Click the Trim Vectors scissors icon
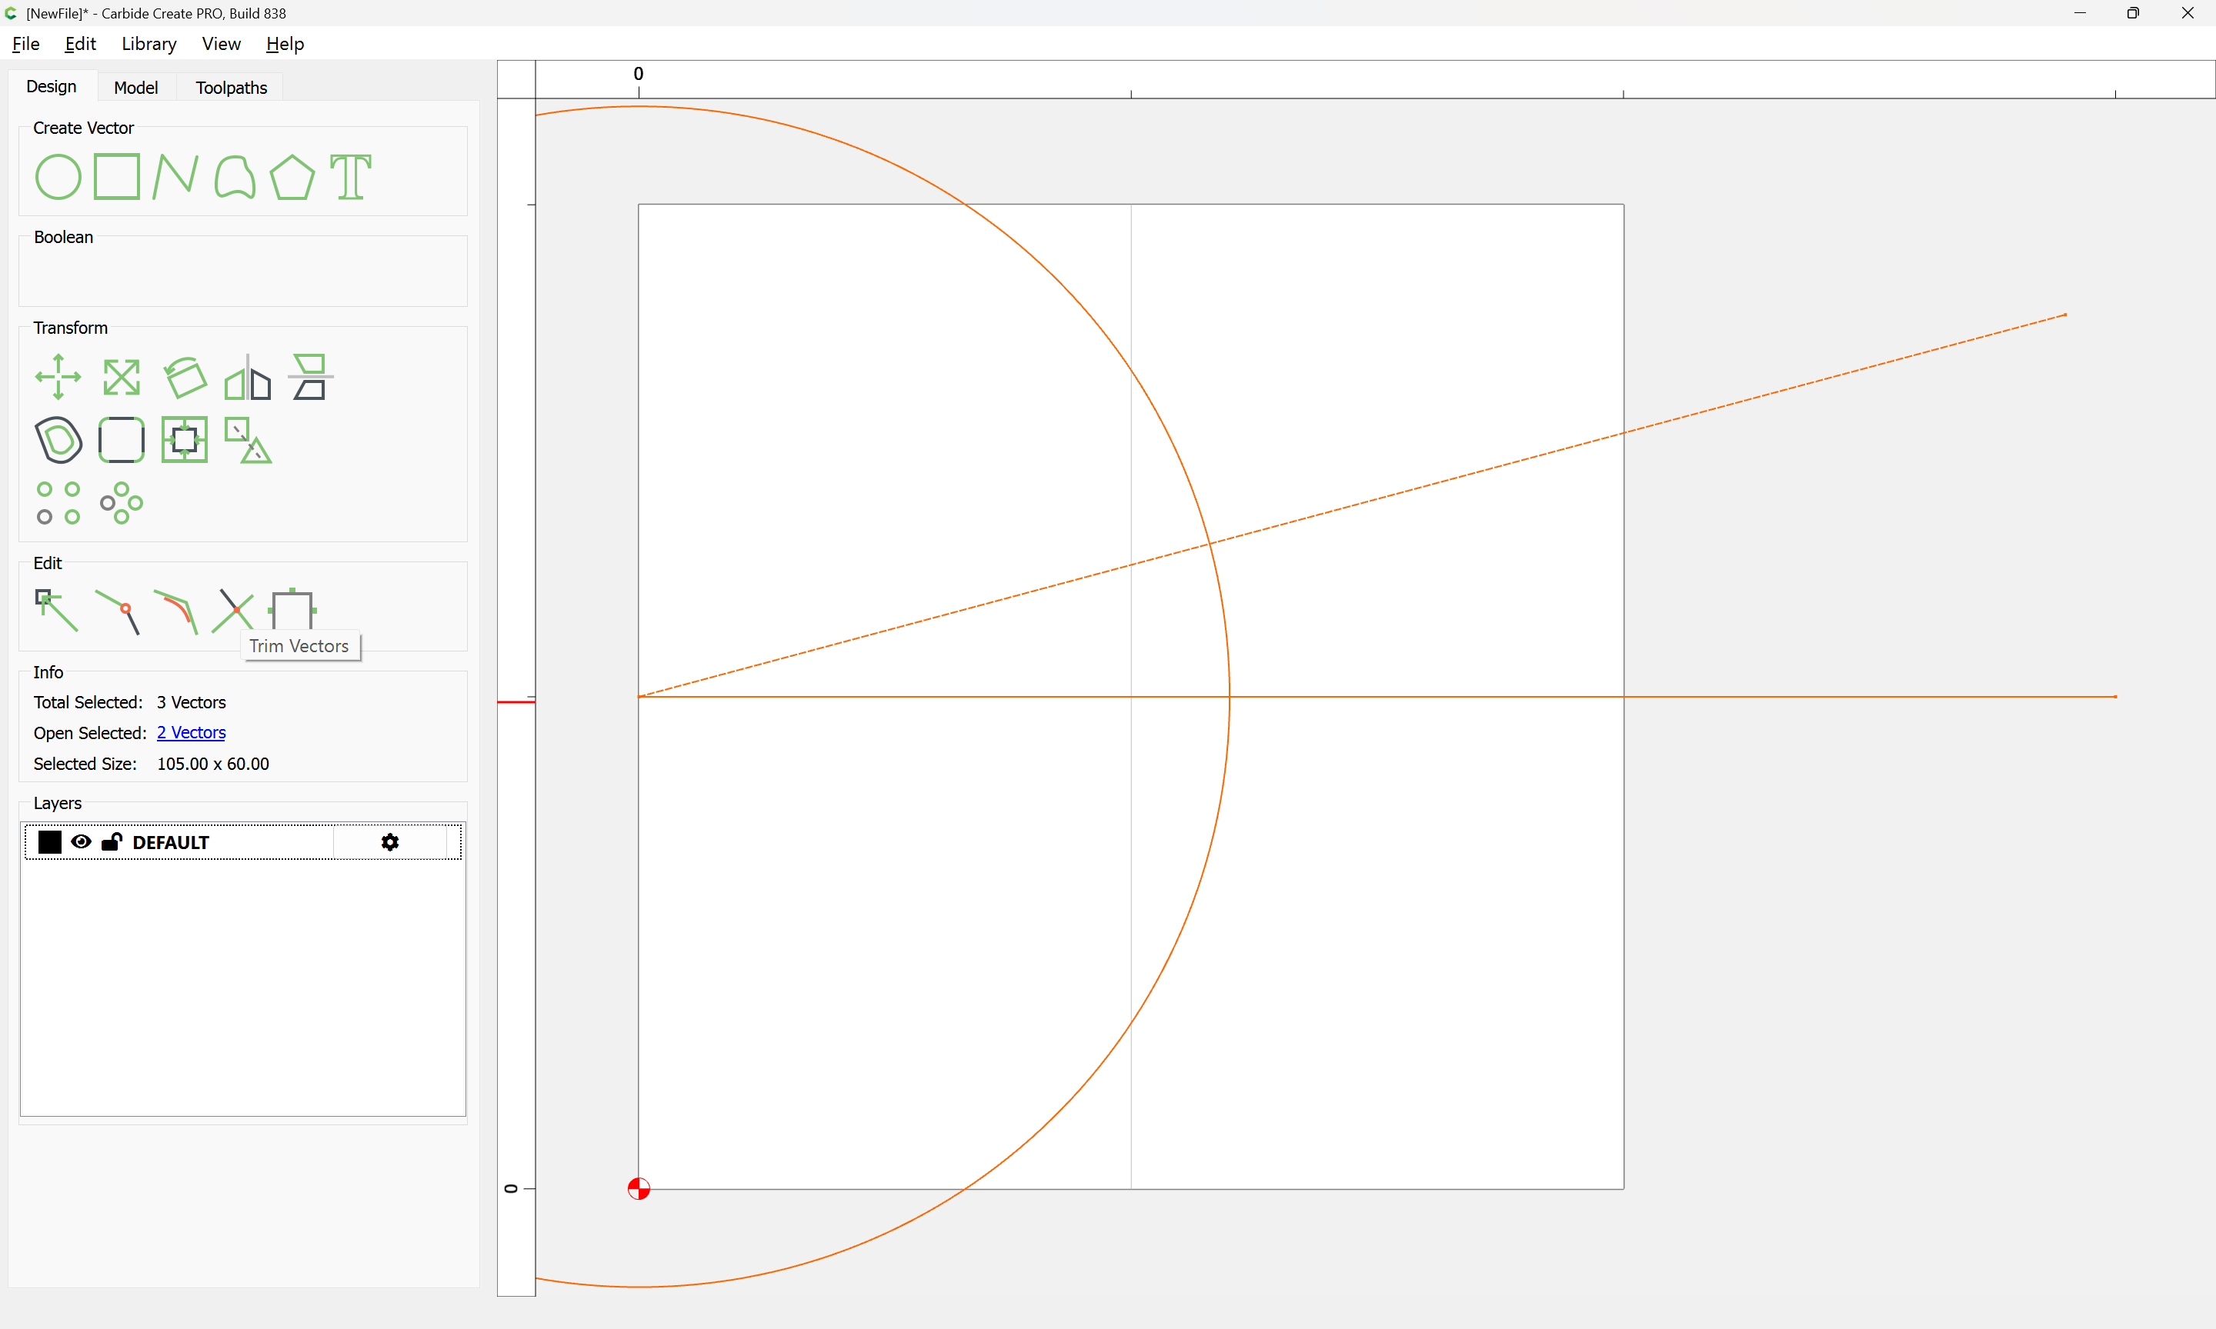The image size is (2216, 1329). (x=233, y=611)
